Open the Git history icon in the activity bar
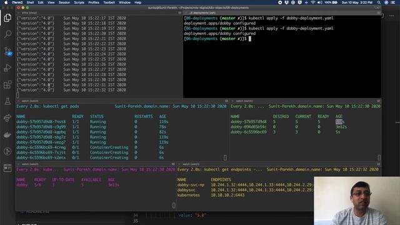The width and height of the screenshot is (400, 225). (x=7, y=151)
